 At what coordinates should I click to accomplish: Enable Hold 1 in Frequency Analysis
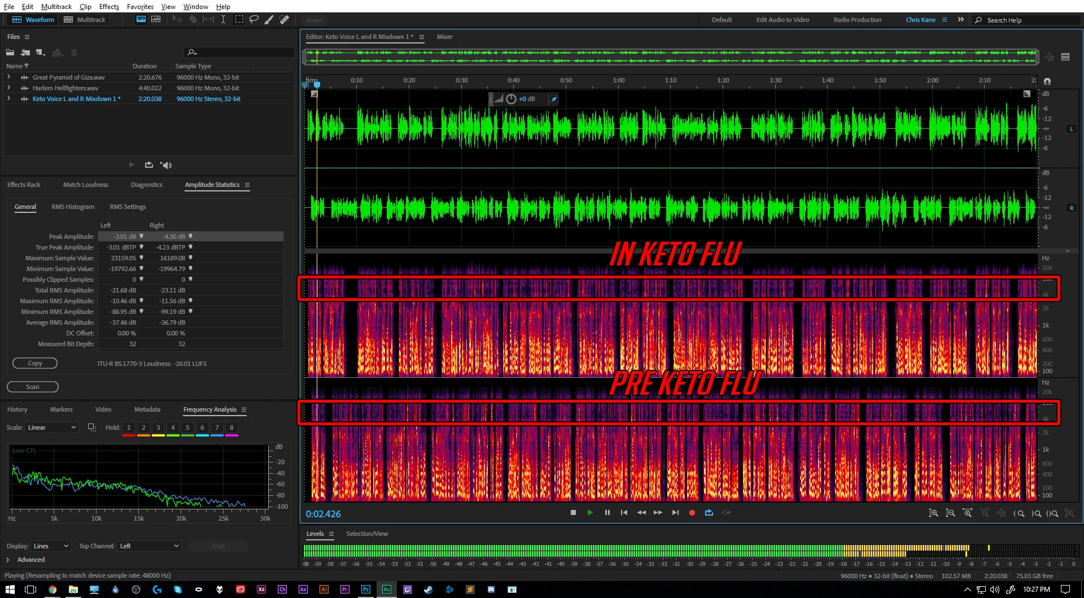point(129,427)
